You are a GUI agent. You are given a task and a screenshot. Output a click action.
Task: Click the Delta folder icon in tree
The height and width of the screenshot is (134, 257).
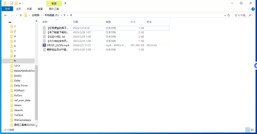point(12,81)
